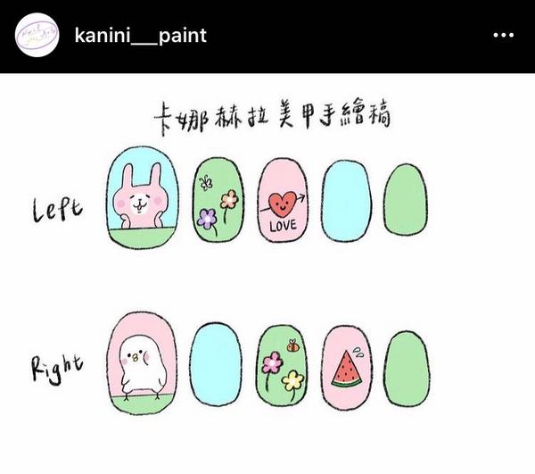Viewport: 535px width, 474px height.
Task: Click the kanini___paint username link
Action: [x=141, y=36]
